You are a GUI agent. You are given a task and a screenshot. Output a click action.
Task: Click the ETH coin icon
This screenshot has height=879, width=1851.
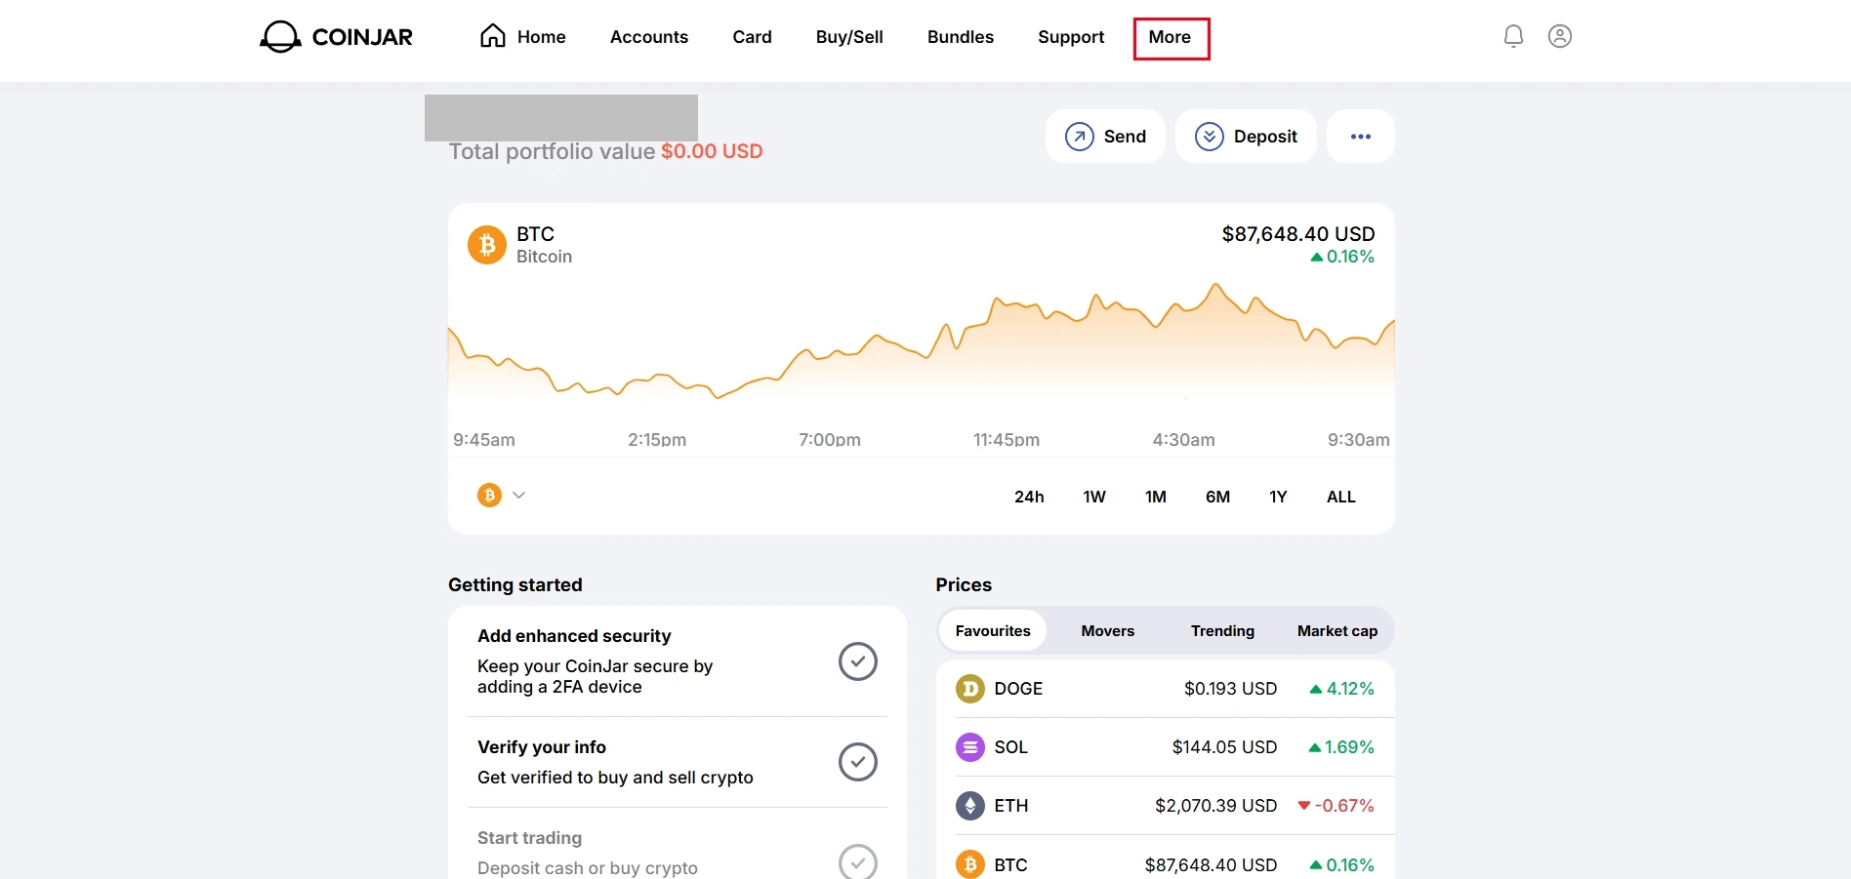969,806
